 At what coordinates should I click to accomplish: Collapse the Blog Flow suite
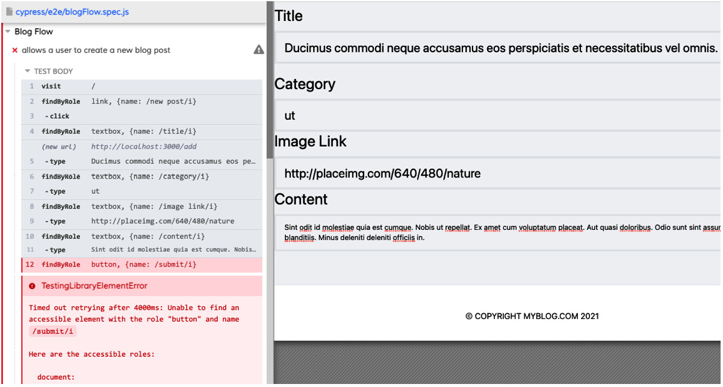7,31
